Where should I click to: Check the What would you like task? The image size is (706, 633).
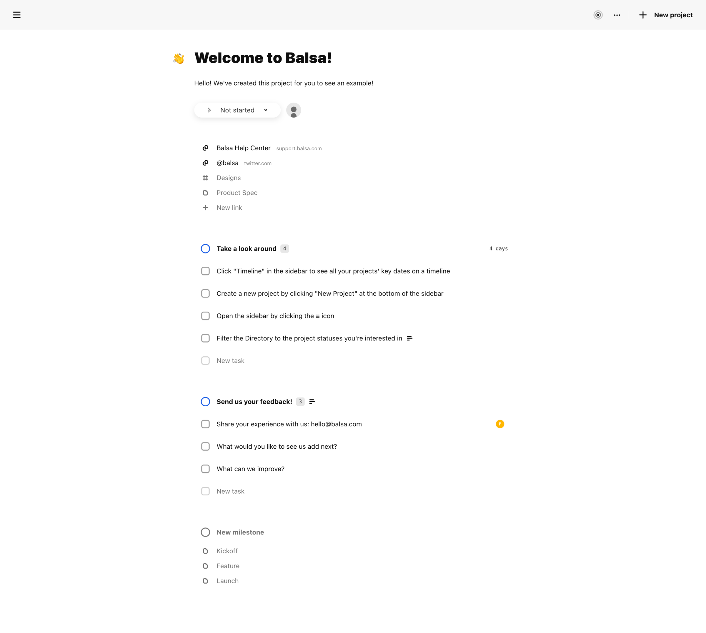[205, 447]
